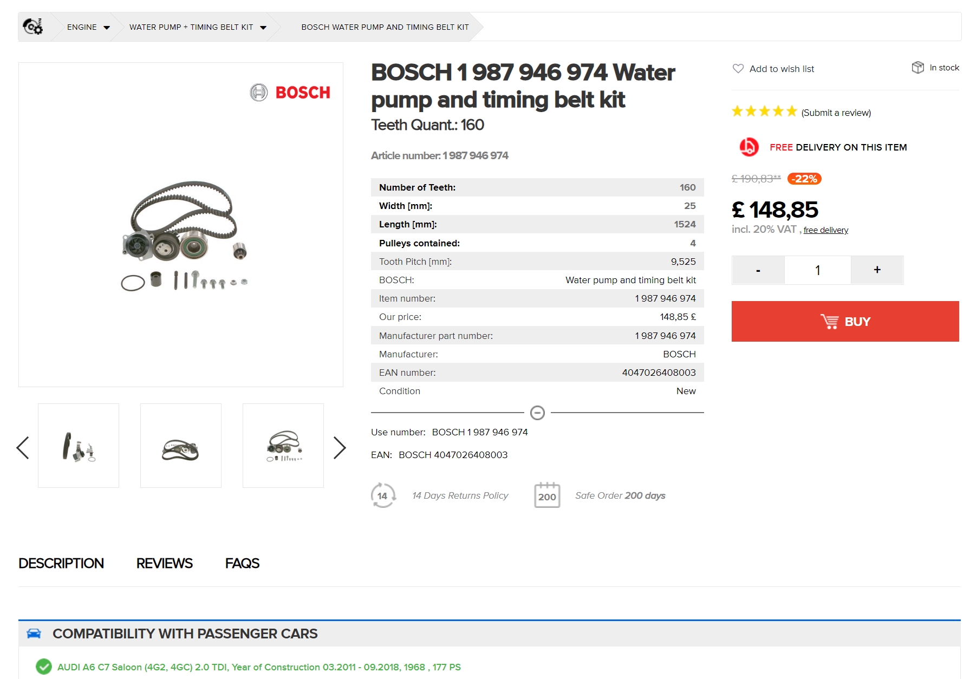970x679 pixels.
Task: Expand WATER PUMP + TIMING BELT KIT dropdown
Action: [x=198, y=27]
